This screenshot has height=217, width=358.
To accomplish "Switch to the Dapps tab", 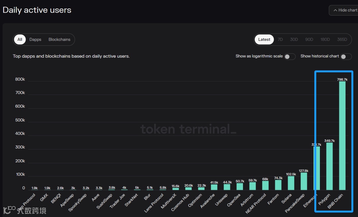I will [35, 39].
